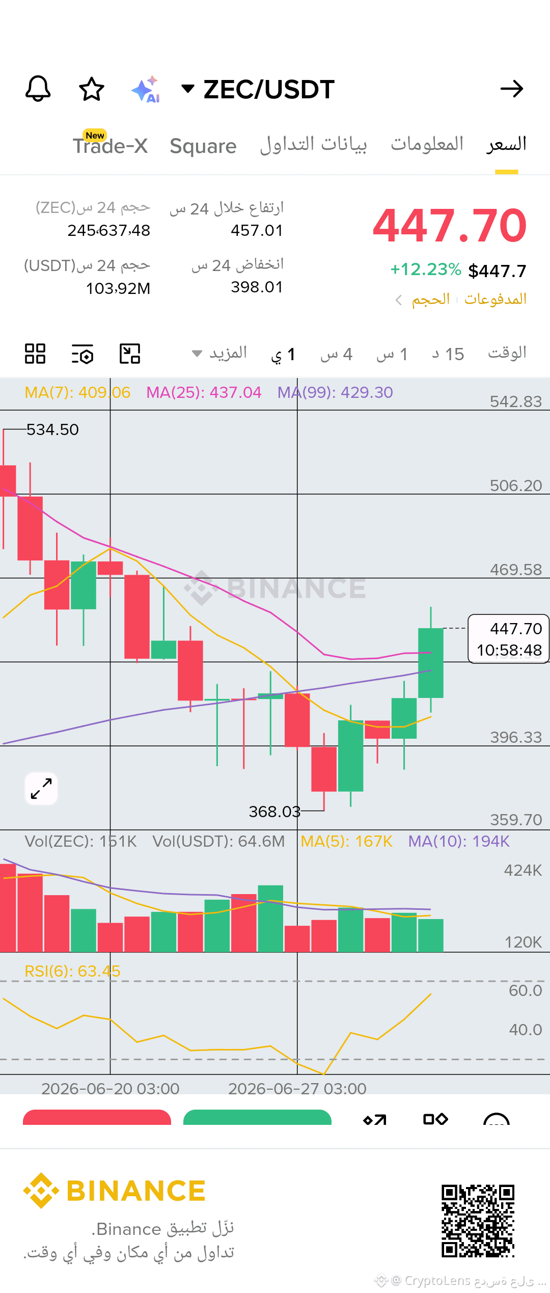Tap the large price 447.70
Screen dimensions: 550x1293
tap(450, 226)
